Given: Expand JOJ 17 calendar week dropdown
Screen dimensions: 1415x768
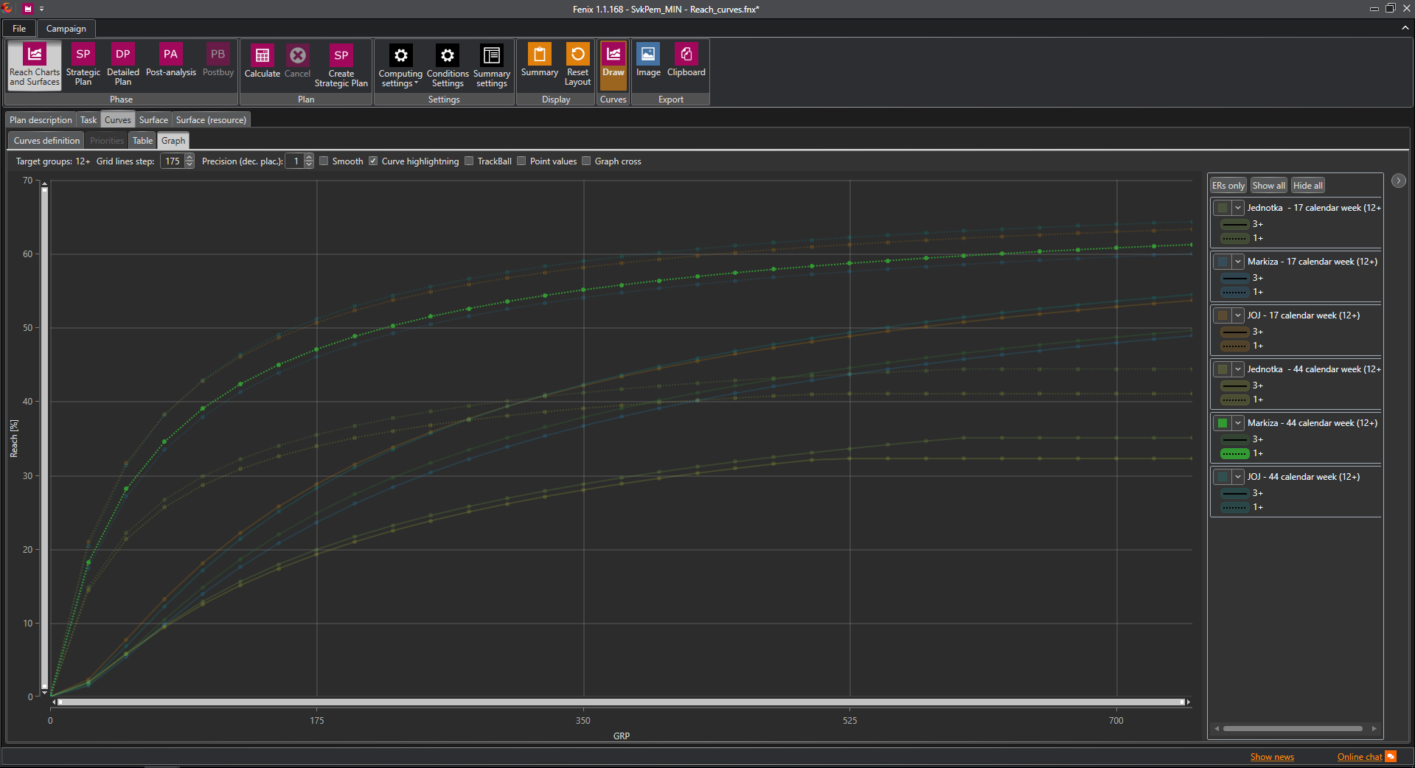Looking at the screenshot, I should 1238,315.
